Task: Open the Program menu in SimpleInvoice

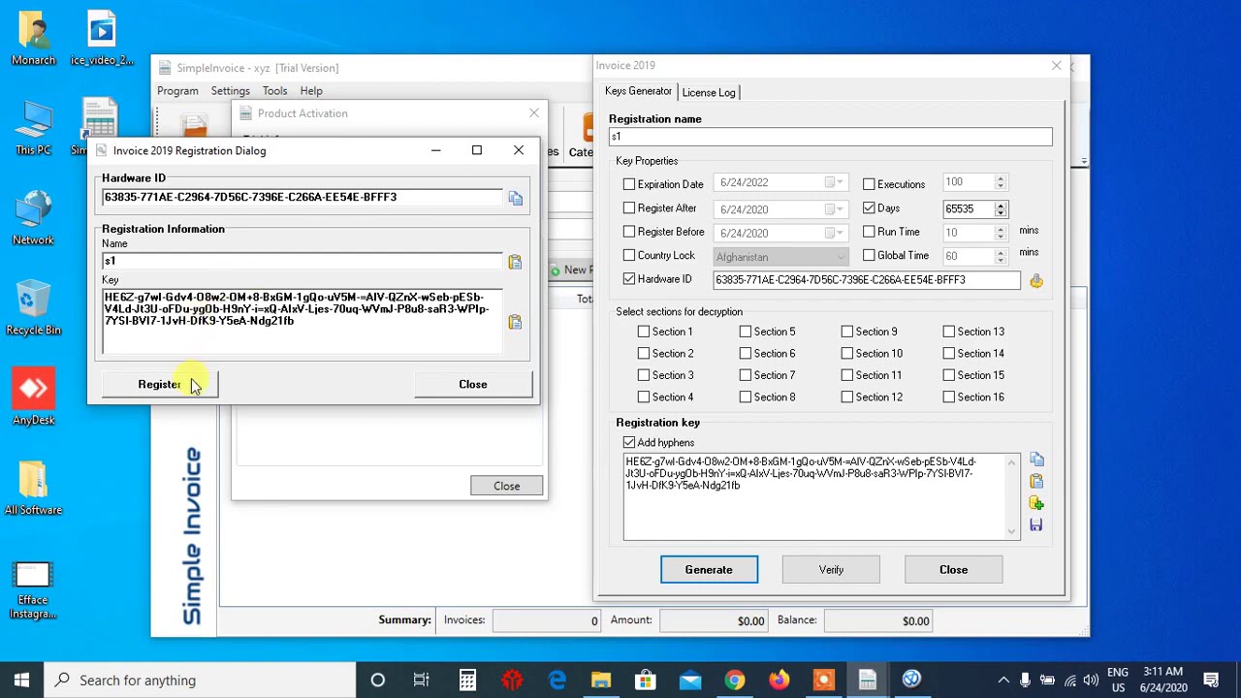Action: (177, 91)
